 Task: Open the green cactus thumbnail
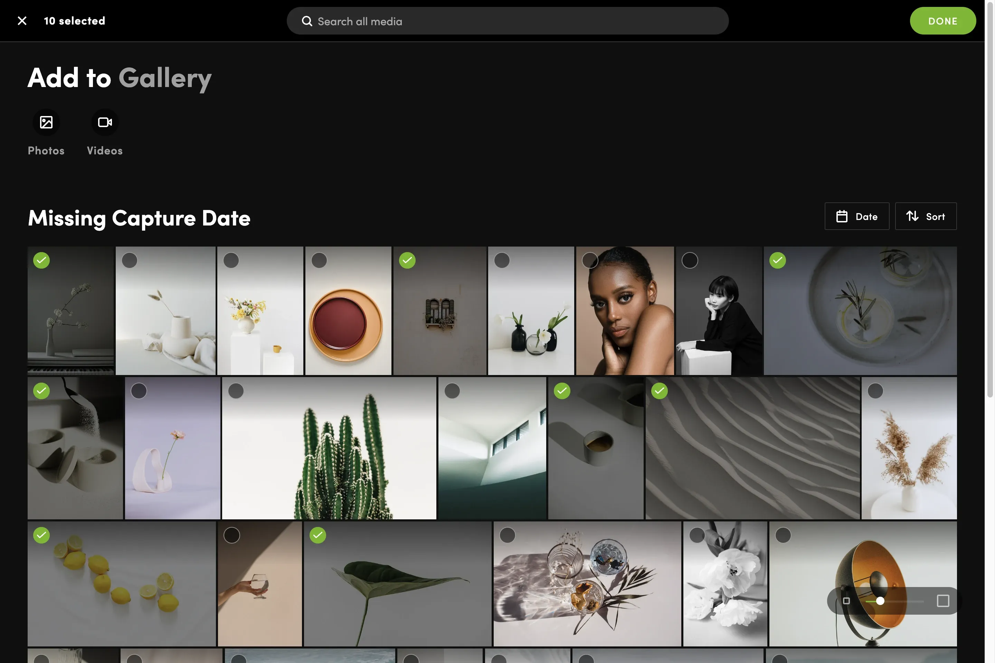click(x=329, y=448)
